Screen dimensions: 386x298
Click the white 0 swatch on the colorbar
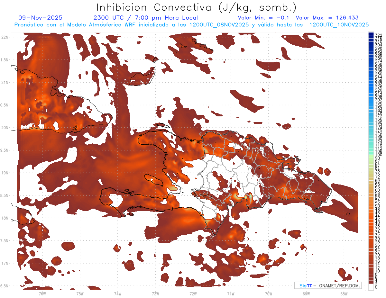point(371,287)
